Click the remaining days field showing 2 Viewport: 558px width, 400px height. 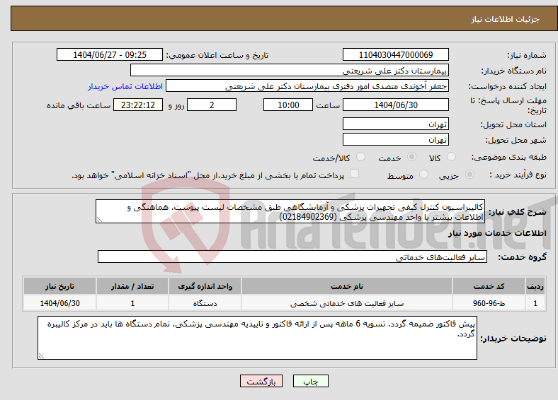coord(212,105)
